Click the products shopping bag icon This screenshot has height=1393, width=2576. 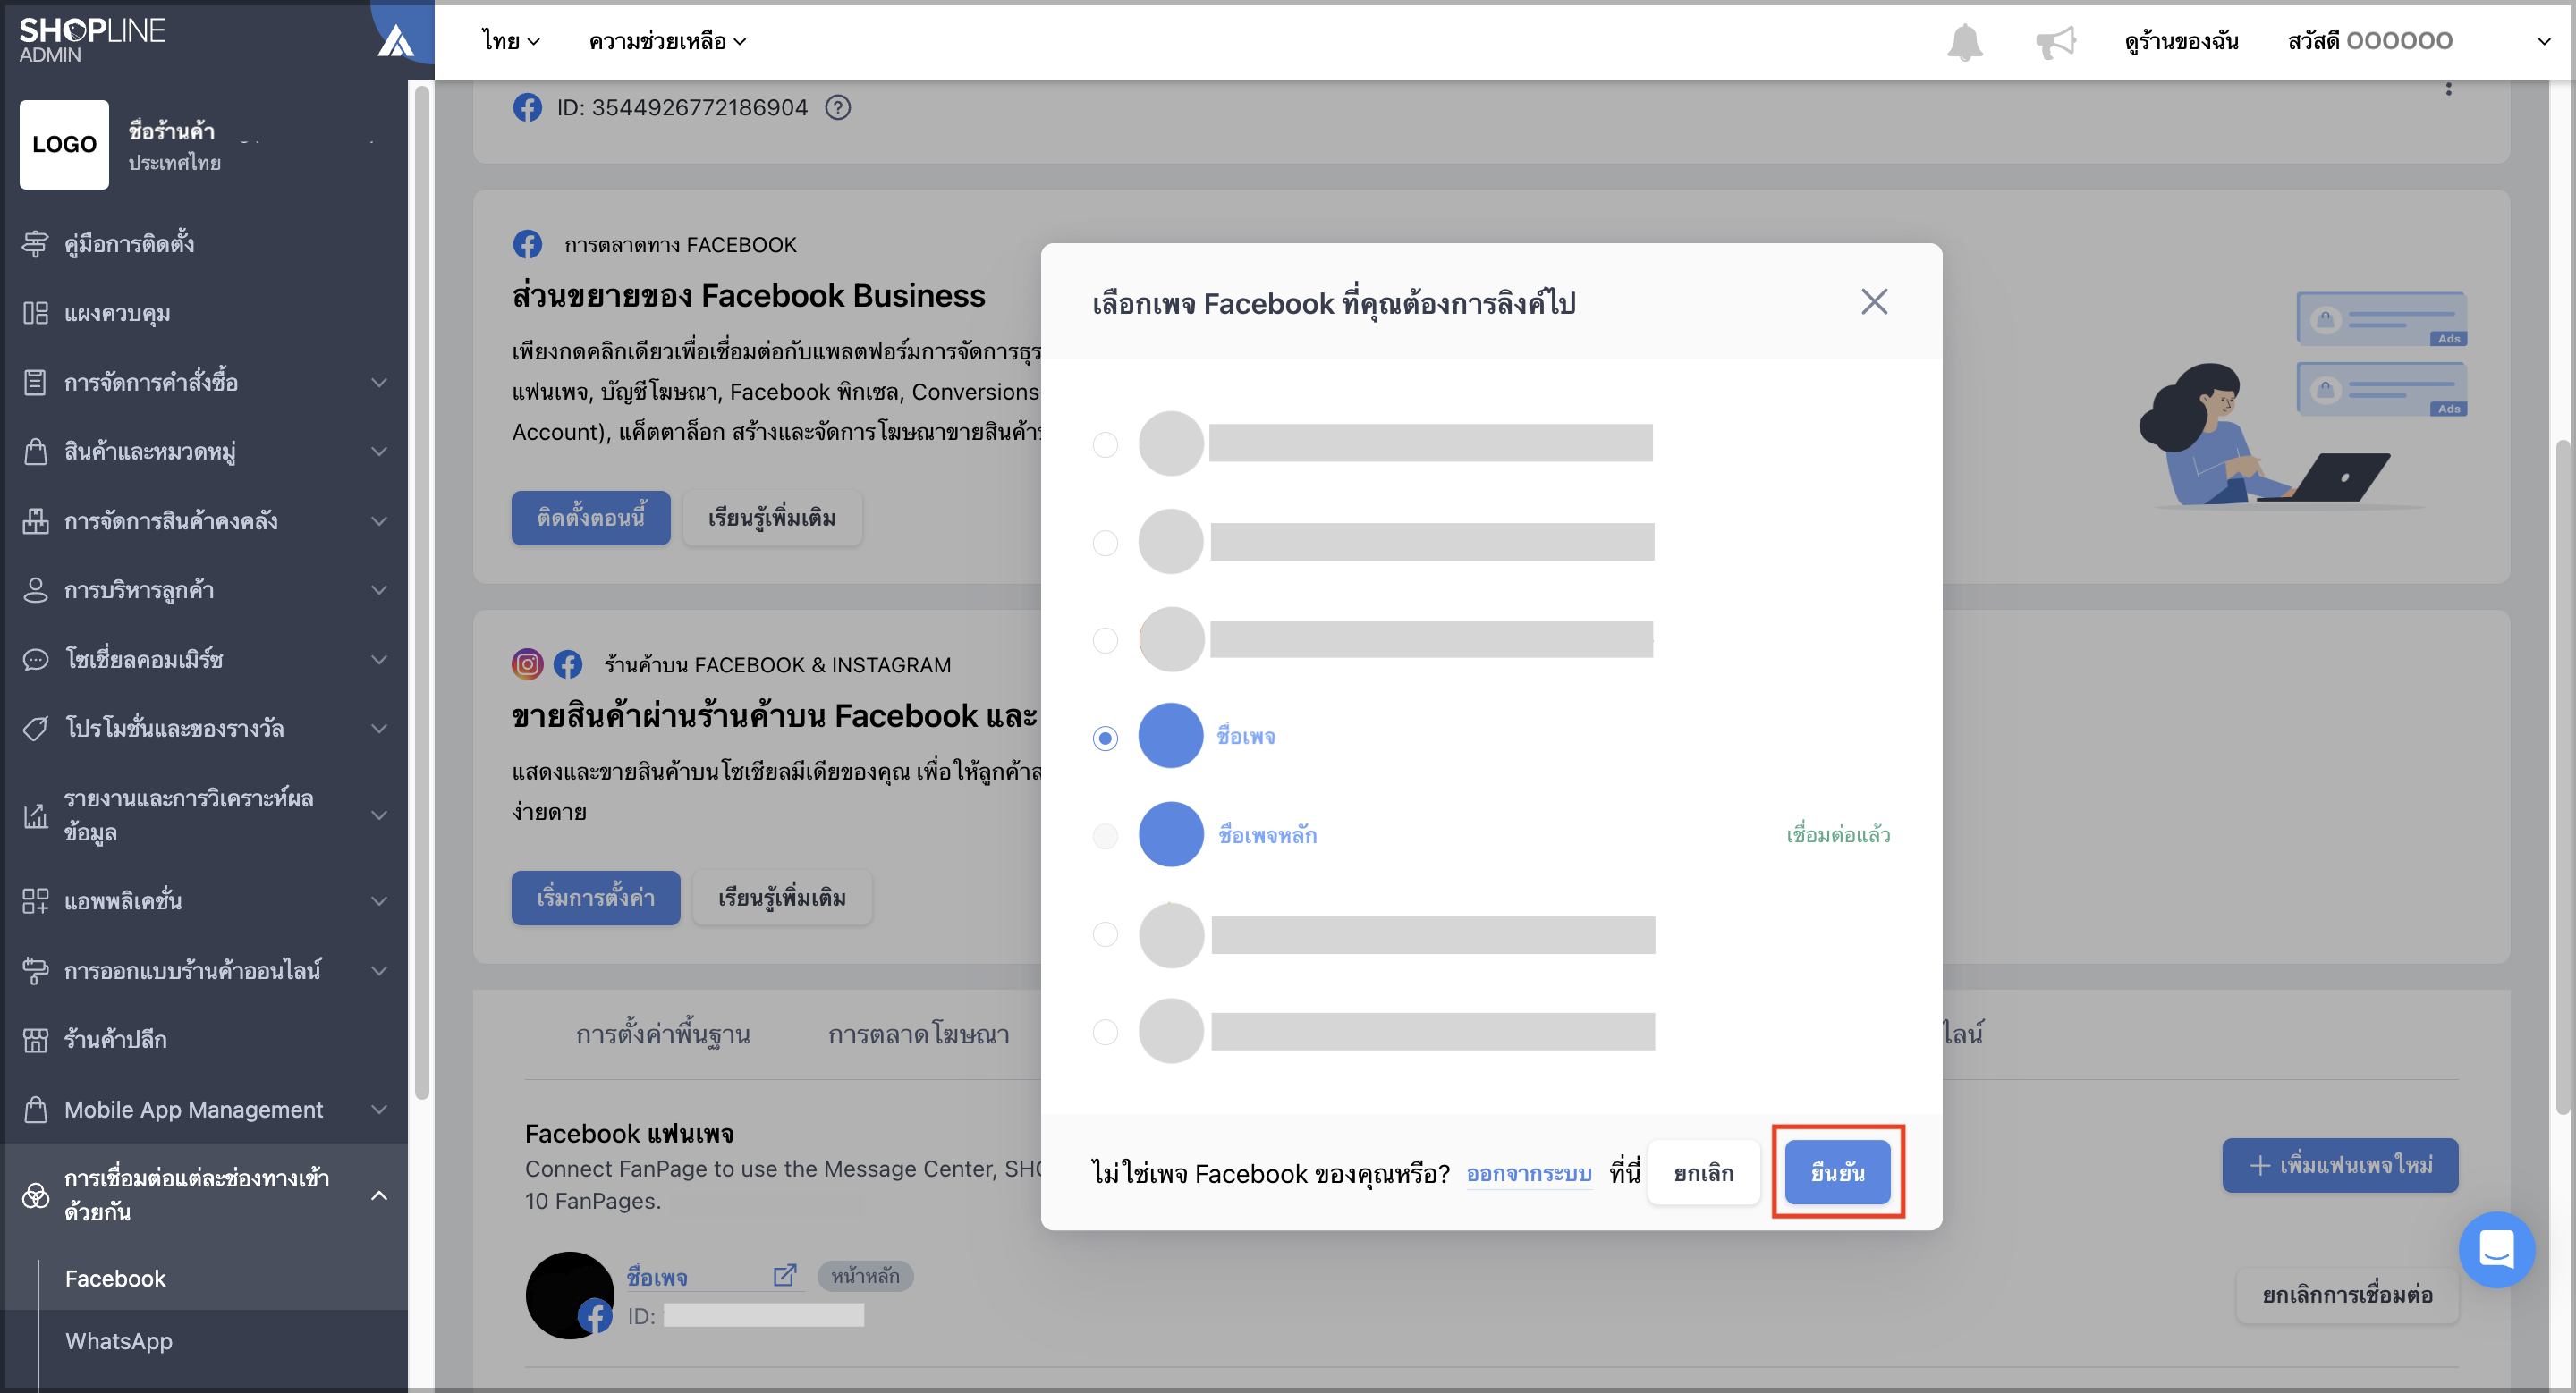[35, 451]
